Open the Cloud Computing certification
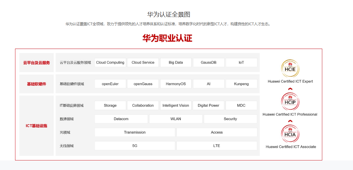This screenshot has width=353, height=170. pyautogui.click(x=110, y=63)
